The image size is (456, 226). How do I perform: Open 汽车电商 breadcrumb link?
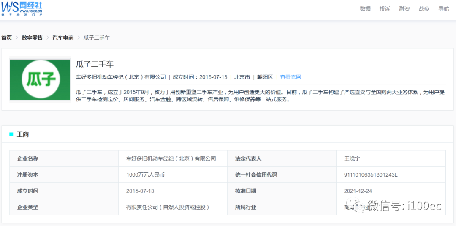click(63, 38)
